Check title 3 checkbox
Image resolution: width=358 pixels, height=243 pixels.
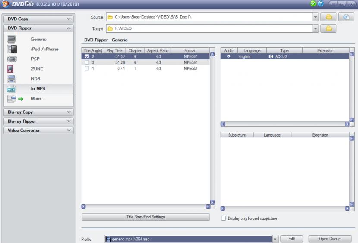[x=87, y=62]
